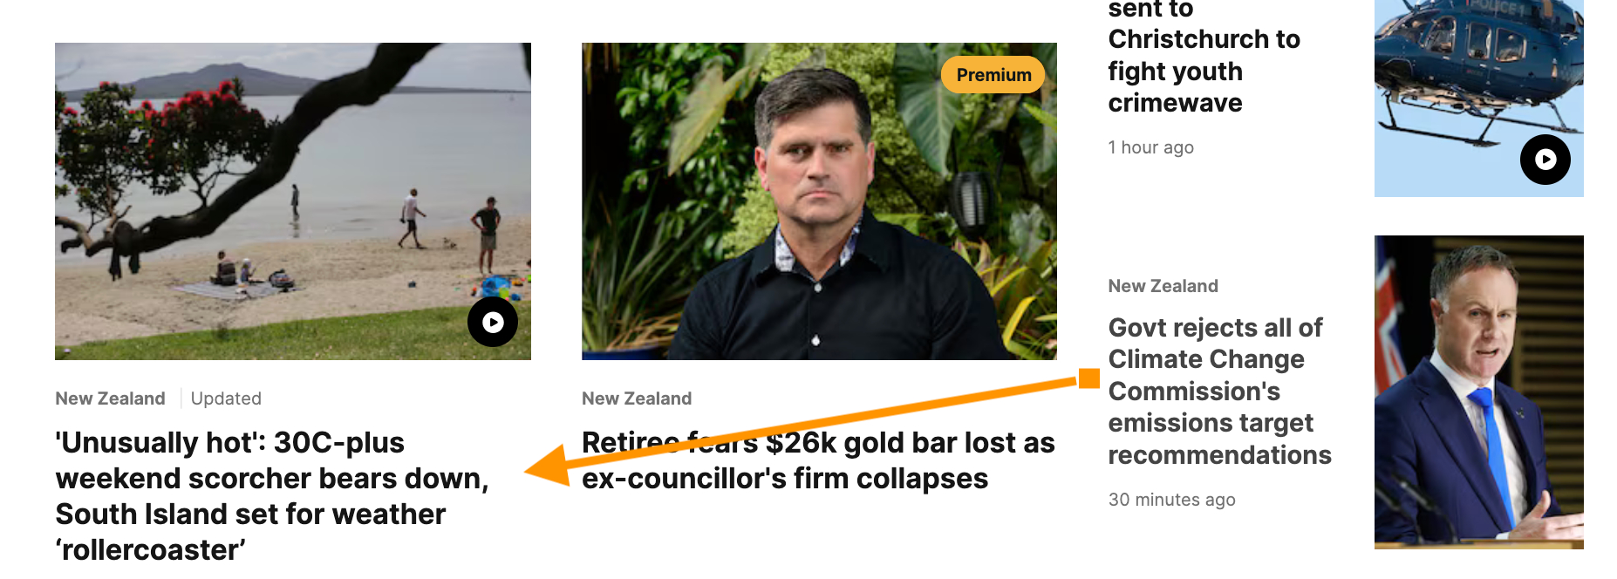1617x579 pixels.
Task: Open the politician in blue tie photo
Action: pos(1478,392)
